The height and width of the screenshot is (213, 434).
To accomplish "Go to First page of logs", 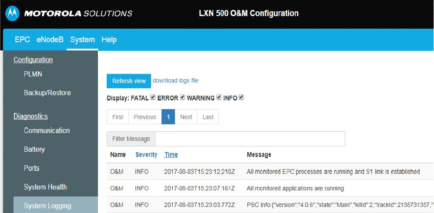I will (x=118, y=117).
